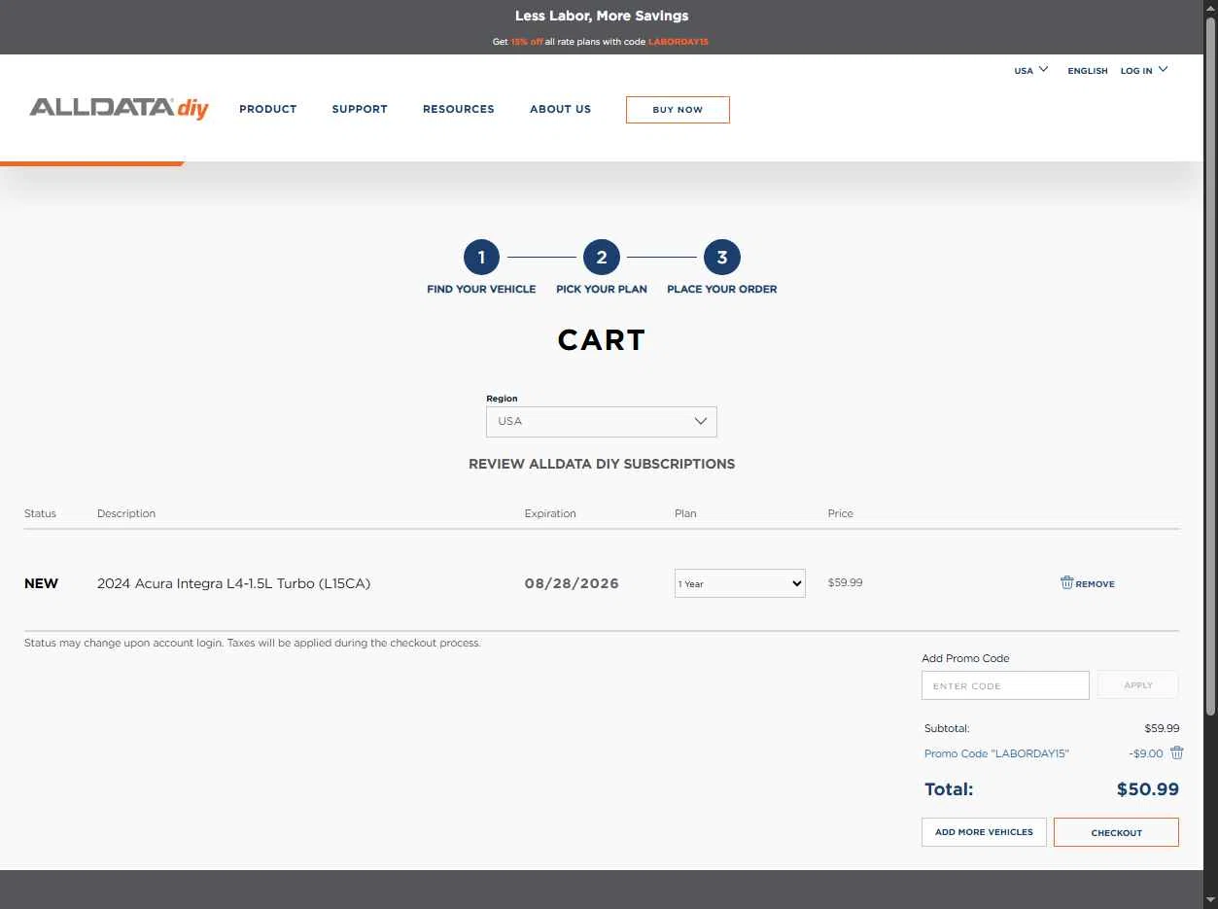Open the Support menu
This screenshot has width=1218, height=909.
coord(360,109)
